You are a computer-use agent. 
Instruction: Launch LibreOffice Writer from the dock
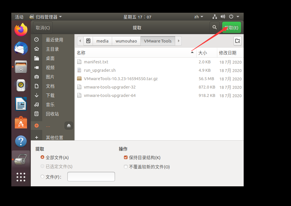coord(21,104)
